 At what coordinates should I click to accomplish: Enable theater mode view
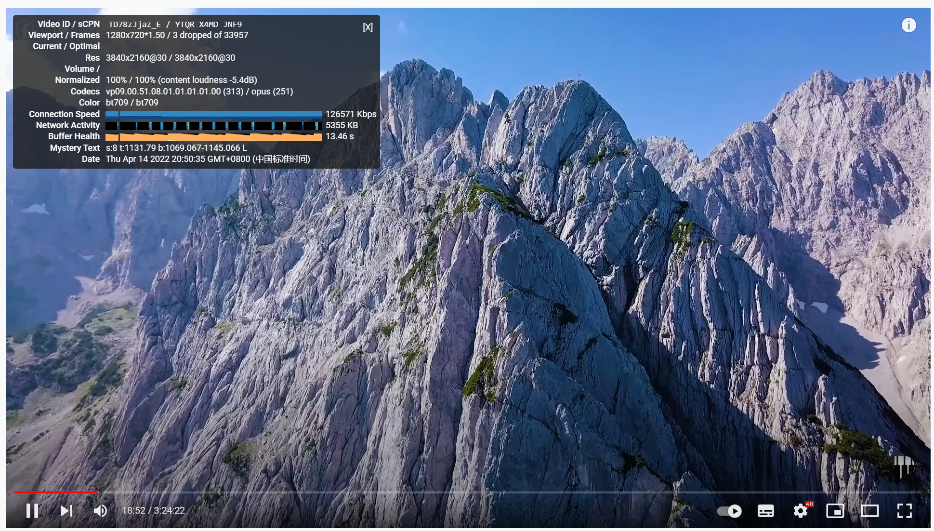869,511
